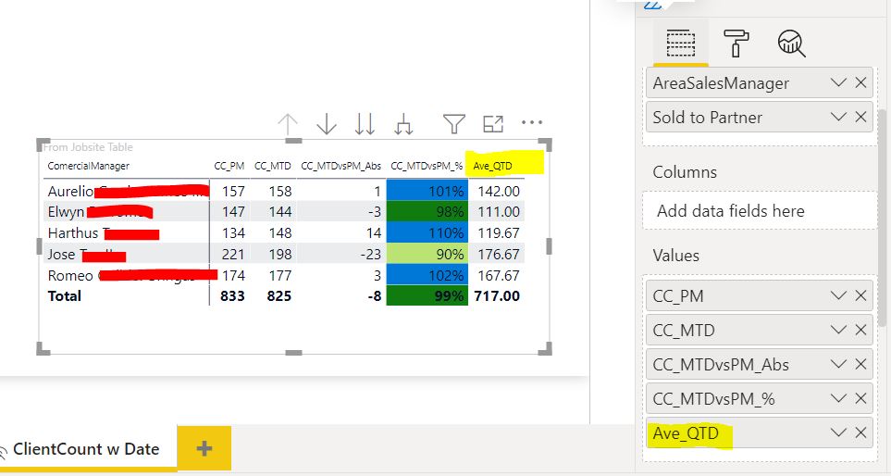Go to next level double arrows
Screen dimensions: 891x476
coord(365,123)
